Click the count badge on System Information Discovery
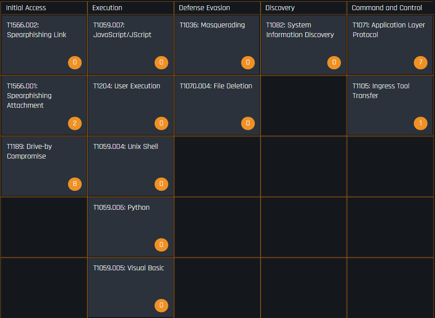The image size is (435, 318). [x=334, y=62]
